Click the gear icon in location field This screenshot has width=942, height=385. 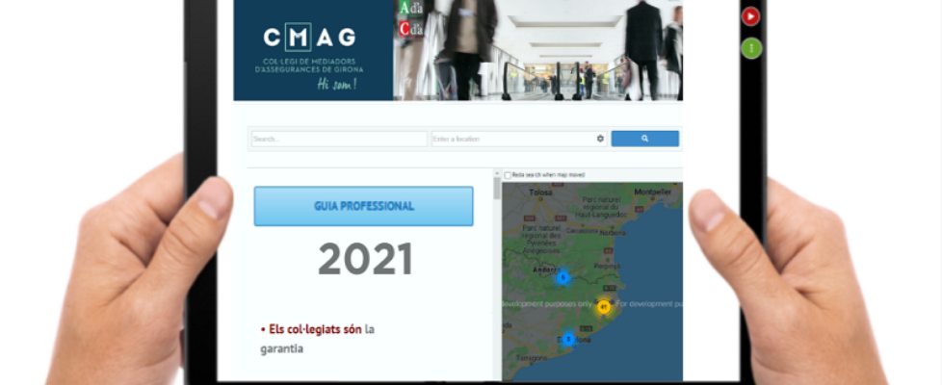[600, 139]
